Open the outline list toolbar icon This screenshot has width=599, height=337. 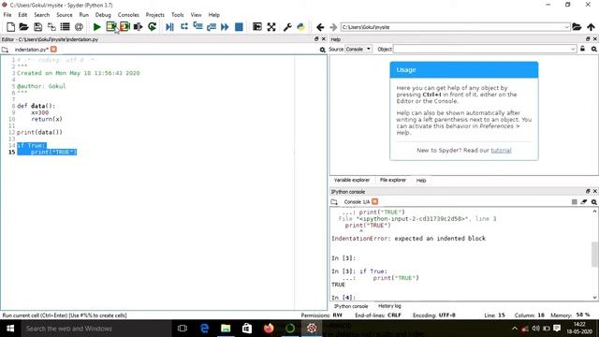(66, 27)
